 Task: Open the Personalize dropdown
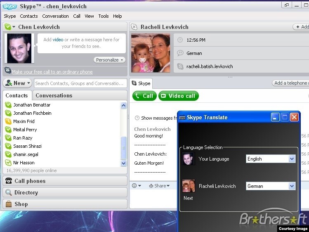pos(110,60)
